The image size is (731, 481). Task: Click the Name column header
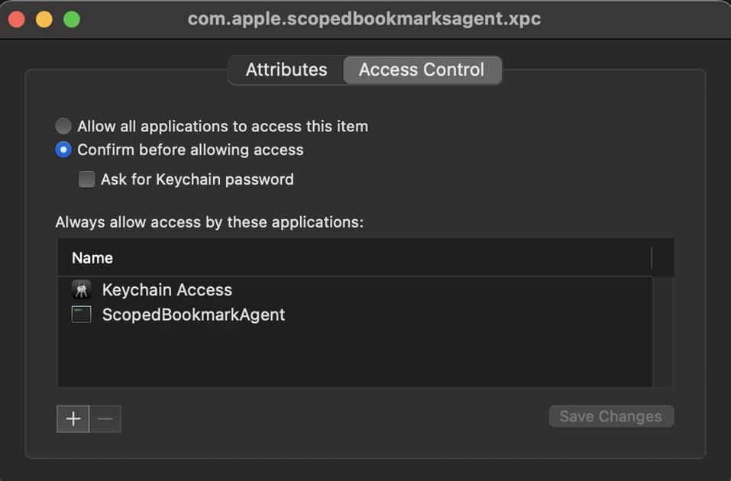[92, 257]
